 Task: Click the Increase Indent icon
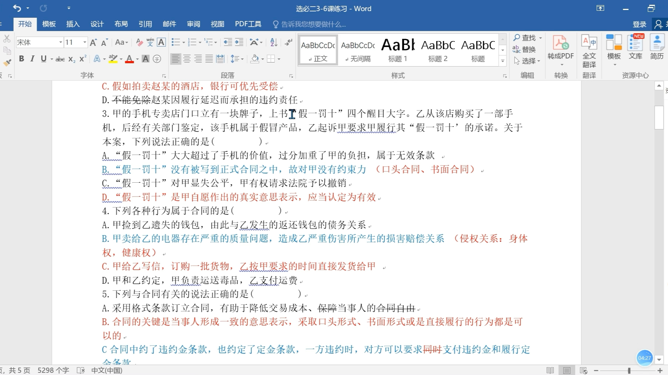(x=239, y=42)
